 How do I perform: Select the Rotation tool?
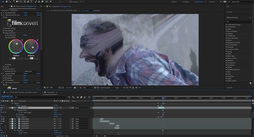pyautogui.click(x=14, y=2)
